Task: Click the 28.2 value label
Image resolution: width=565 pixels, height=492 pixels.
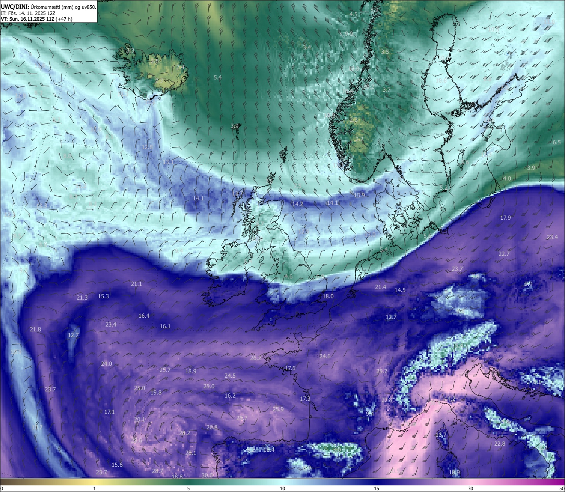Action: (x=185, y=433)
